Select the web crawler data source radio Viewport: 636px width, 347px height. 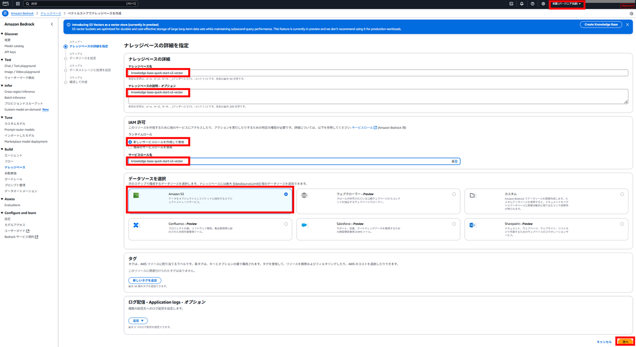pyautogui.click(x=454, y=194)
